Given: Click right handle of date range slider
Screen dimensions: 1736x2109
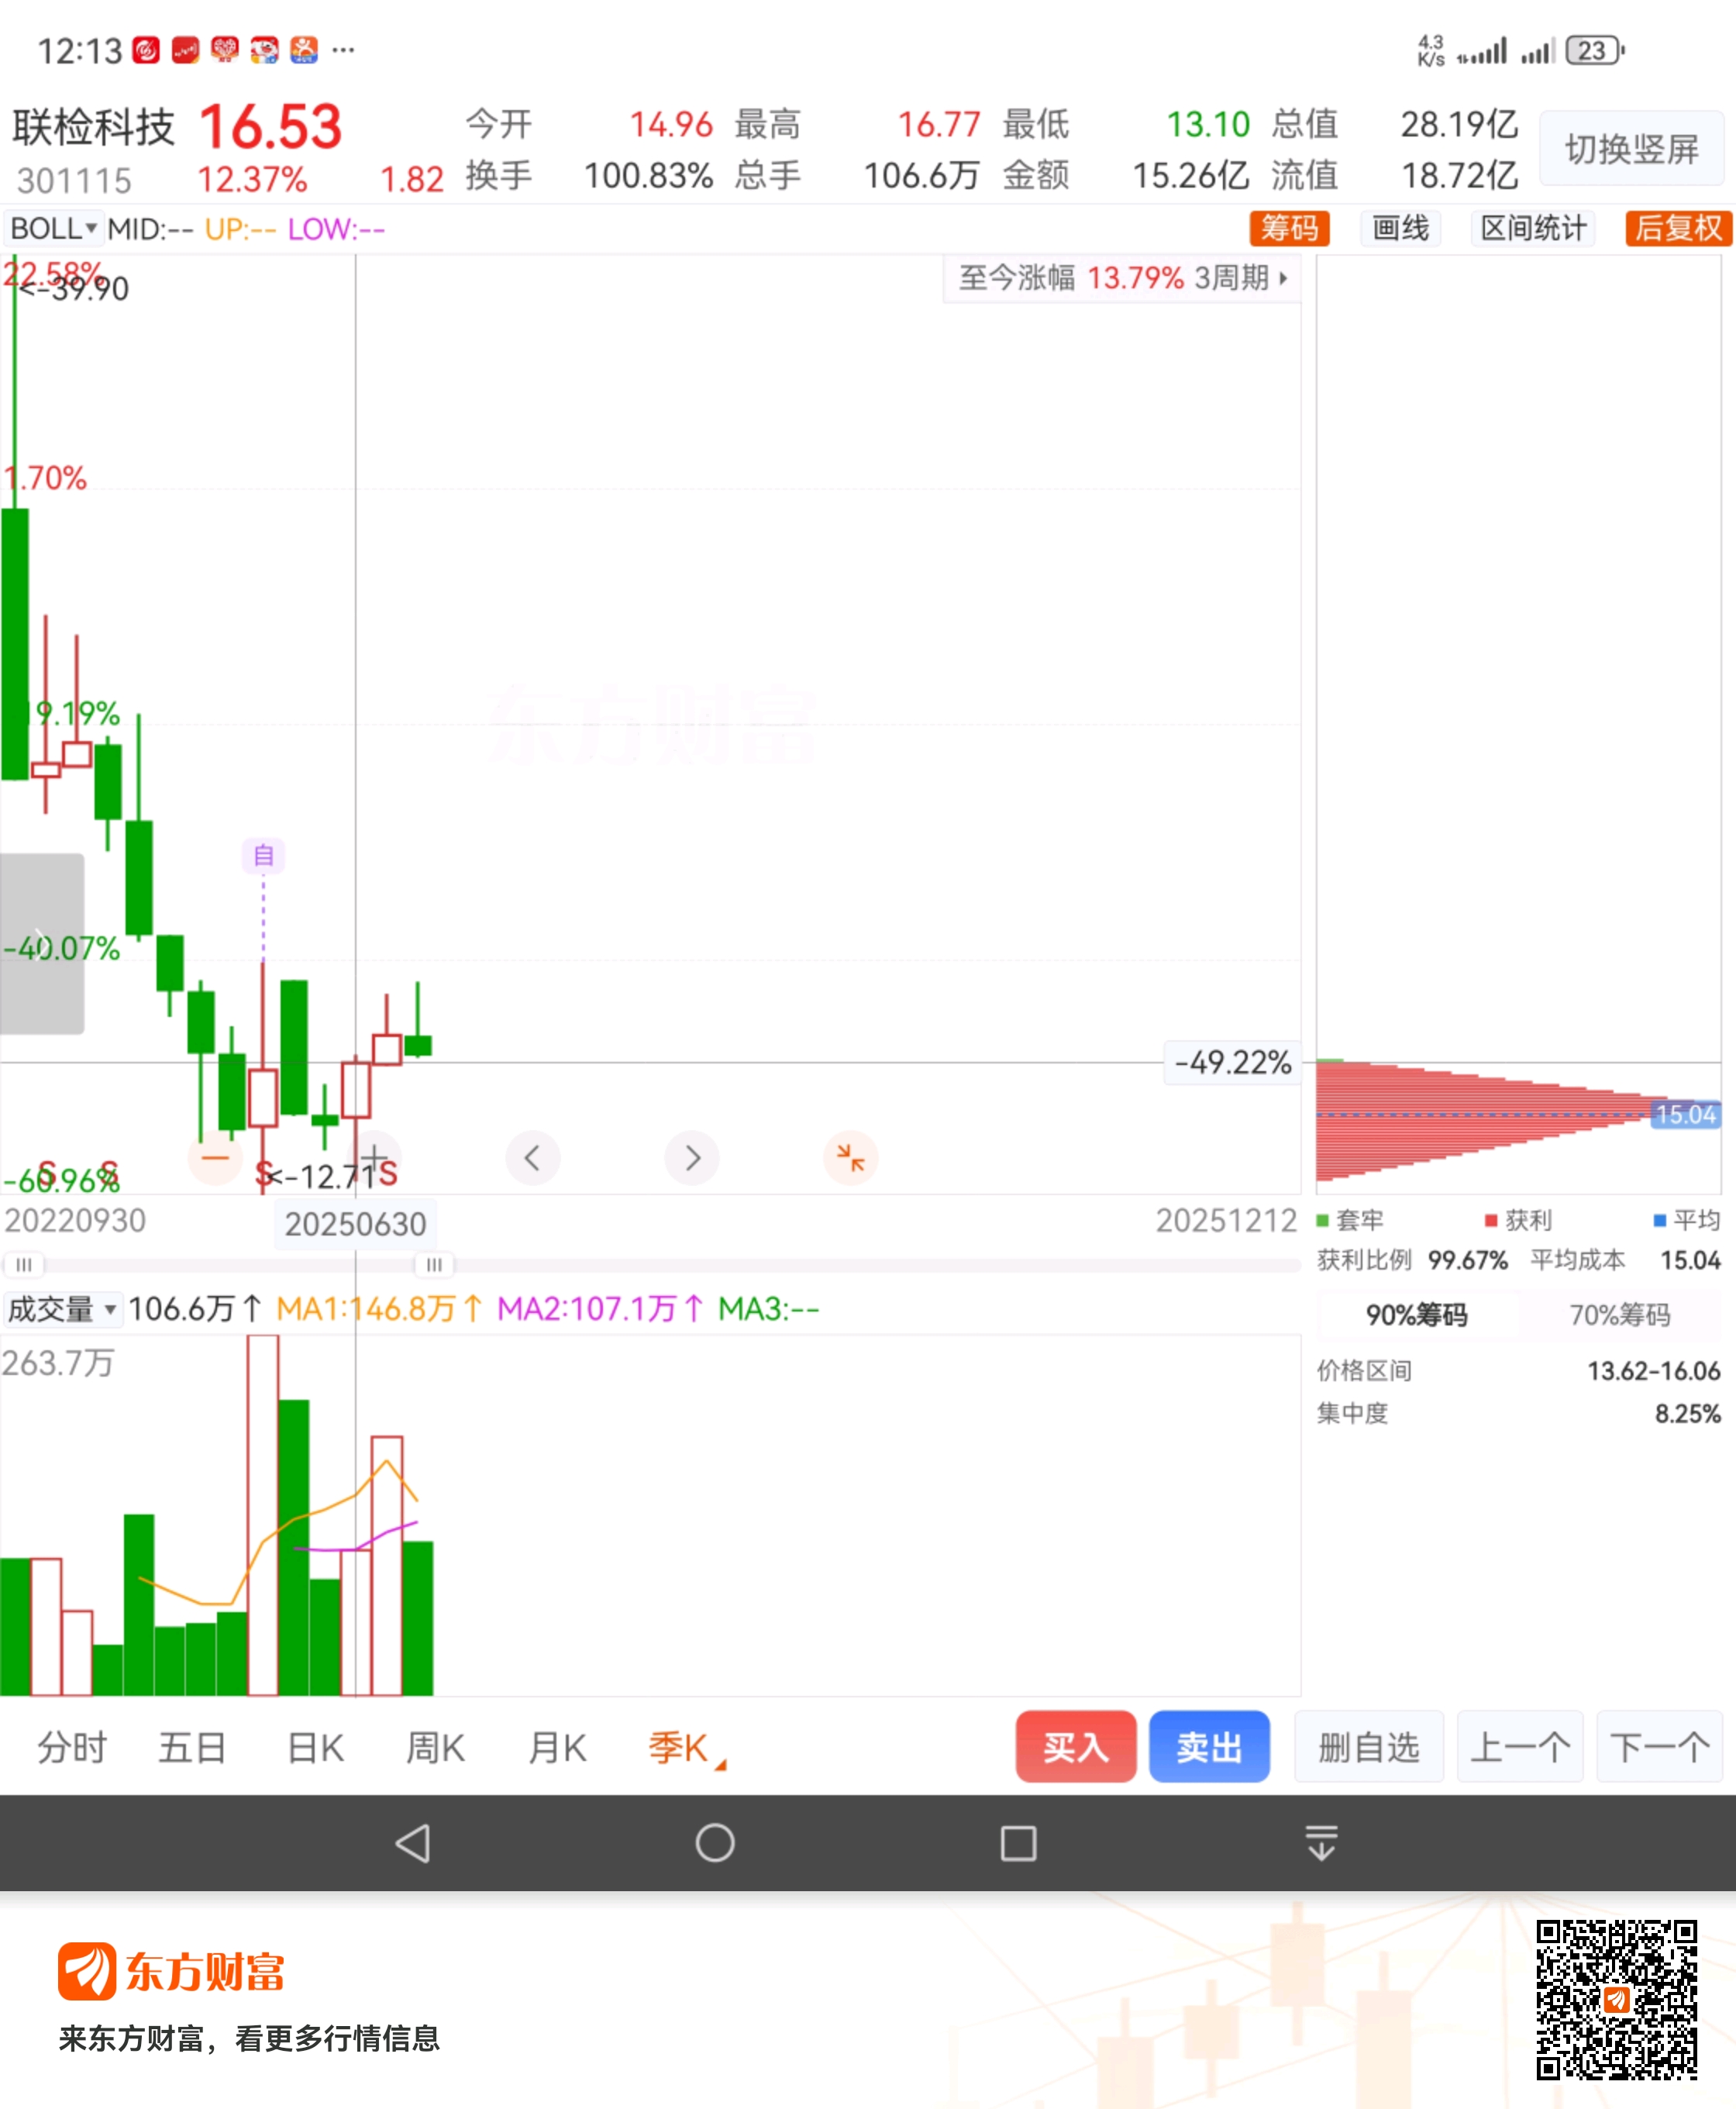Looking at the screenshot, I should pyautogui.click(x=434, y=1265).
